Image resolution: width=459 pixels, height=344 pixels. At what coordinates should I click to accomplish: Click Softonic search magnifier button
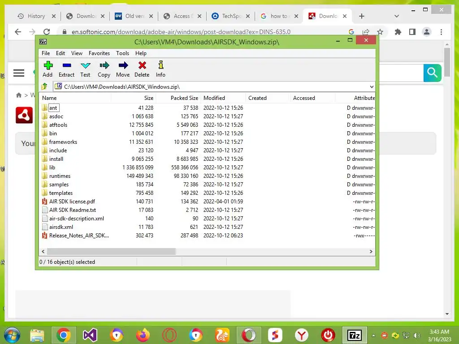433,73
